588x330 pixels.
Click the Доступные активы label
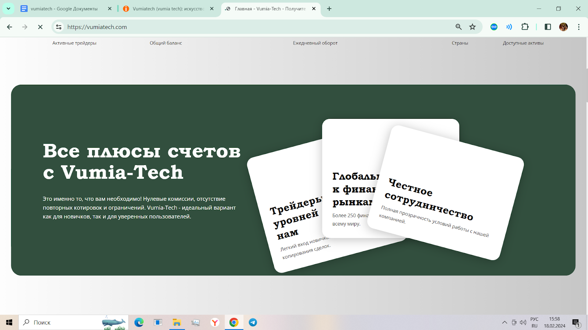click(523, 43)
